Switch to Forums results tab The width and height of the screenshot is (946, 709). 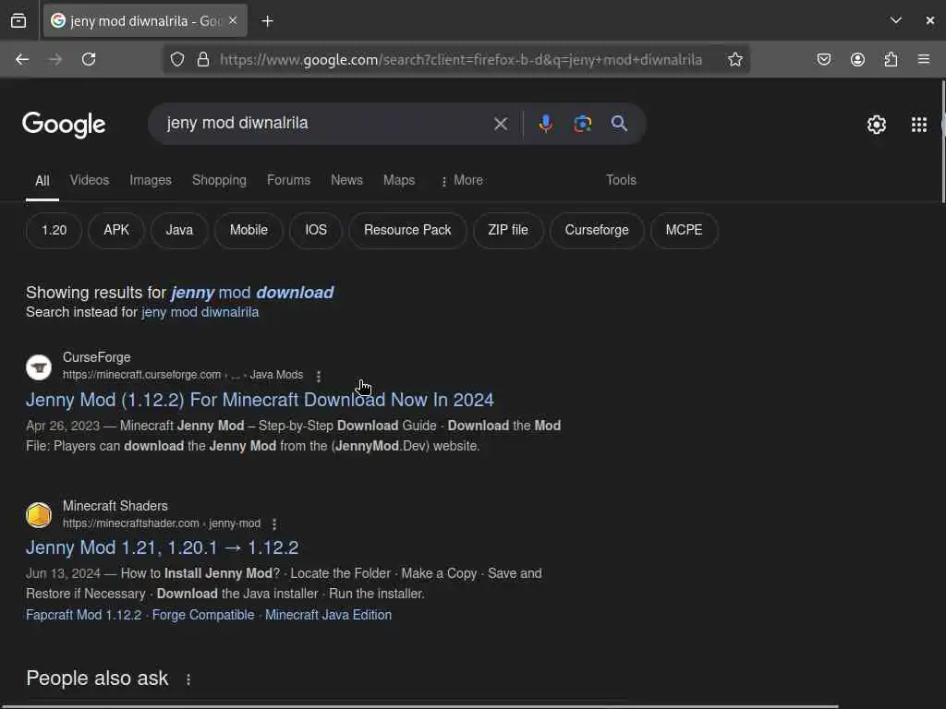click(x=288, y=180)
